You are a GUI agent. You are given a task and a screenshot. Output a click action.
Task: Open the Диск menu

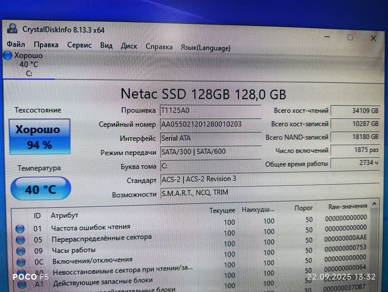pyautogui.click(x=129, y=46)
